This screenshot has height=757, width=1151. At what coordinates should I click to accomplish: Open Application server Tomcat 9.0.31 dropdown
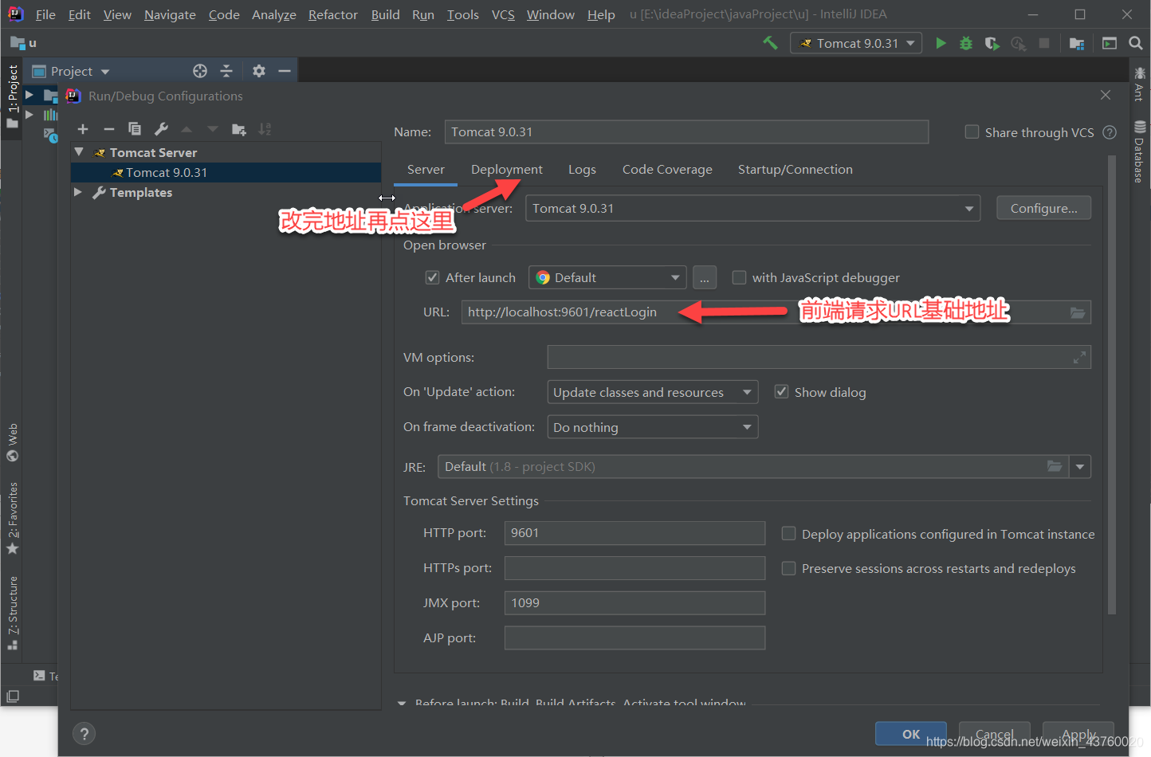click(752, 209)
